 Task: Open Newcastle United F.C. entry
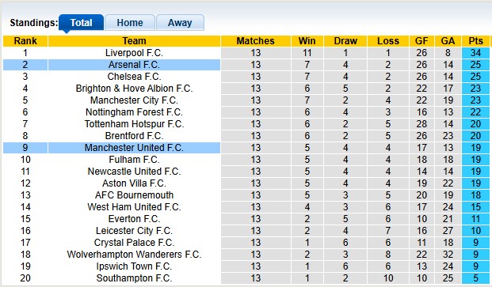tap(135, 172)
